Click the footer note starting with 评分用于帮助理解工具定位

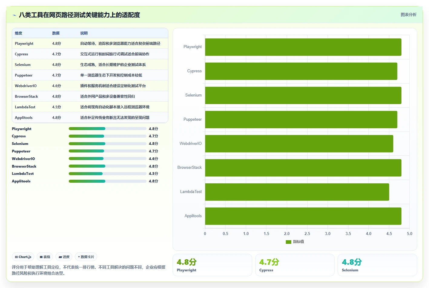(x=89, y=270)
